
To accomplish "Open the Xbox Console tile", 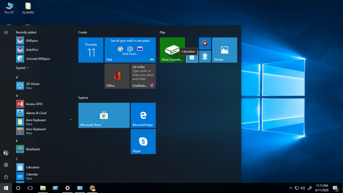I will pyautogui.click(x=172, y=50).
